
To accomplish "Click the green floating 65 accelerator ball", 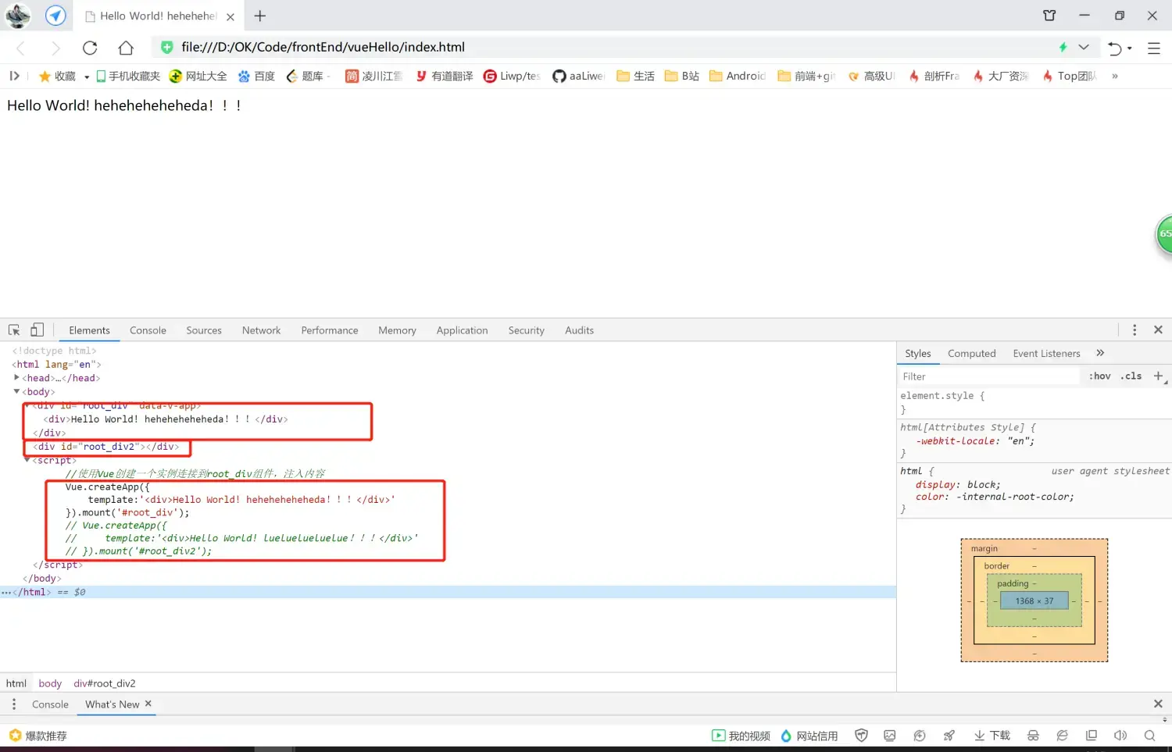I will click(x=1164, y=233).
